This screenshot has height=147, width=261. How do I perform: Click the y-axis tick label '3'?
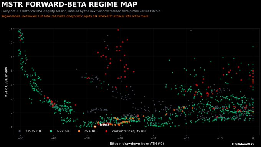11,99
